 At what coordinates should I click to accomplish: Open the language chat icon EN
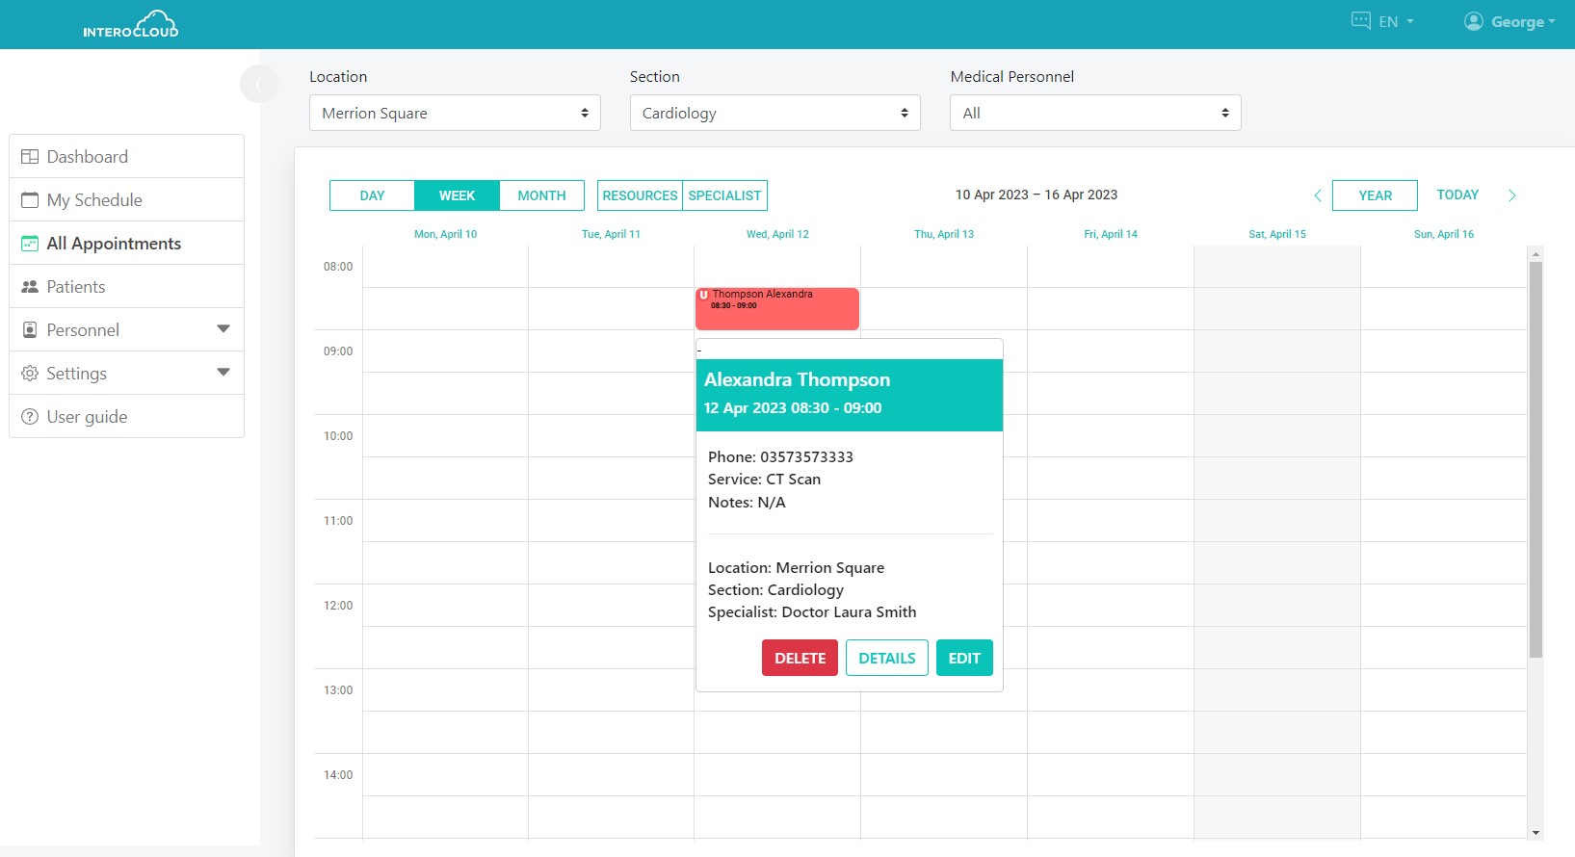[1360, 21]
